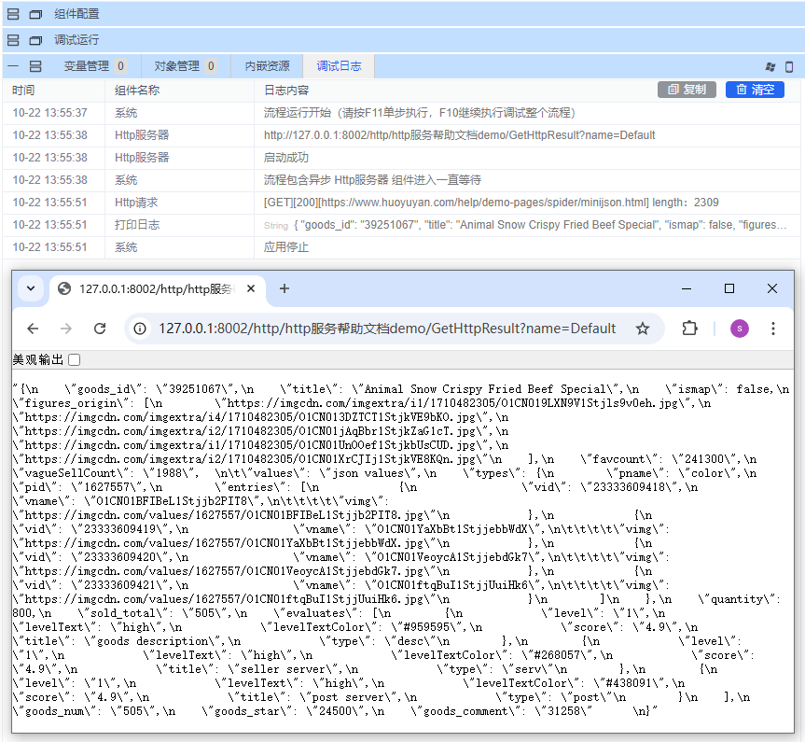Viewport: 805px width, 742px height.
Task: Open the Chrome three-dot menu
Action: 774,329
